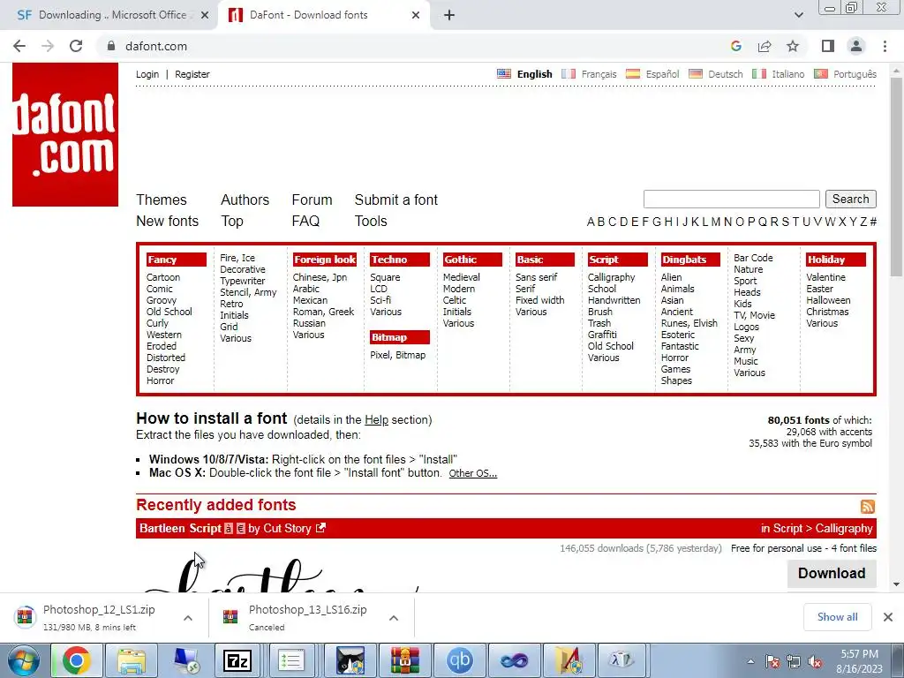
Task: Reload the dafont page
Action: pos(76,46)
